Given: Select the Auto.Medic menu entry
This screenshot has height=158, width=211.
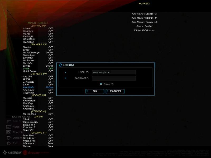Looking at the screenshot, I should (x=28, y=87).
